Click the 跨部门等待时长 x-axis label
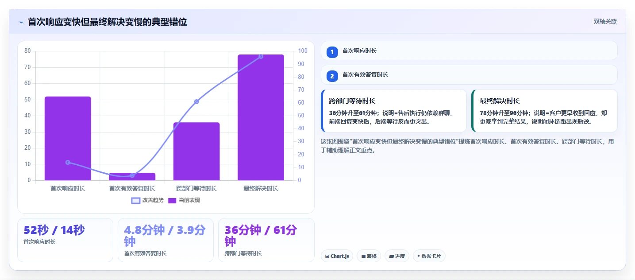635x280 pixels. tap(196, 188)
